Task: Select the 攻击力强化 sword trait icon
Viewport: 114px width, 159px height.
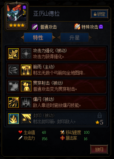Action: click(x=13, y=54)
